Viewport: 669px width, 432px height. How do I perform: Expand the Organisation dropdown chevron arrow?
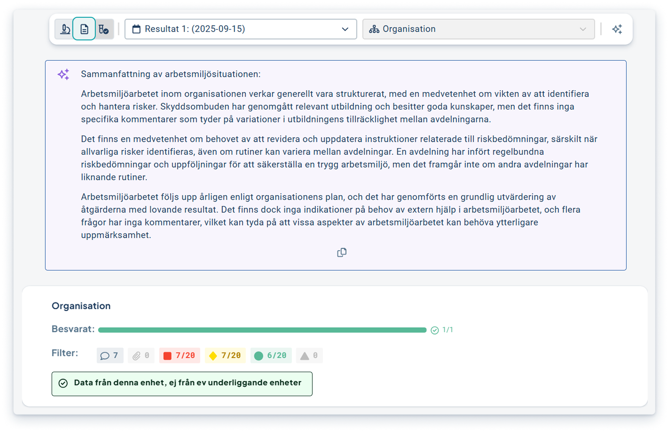(583, 29)
